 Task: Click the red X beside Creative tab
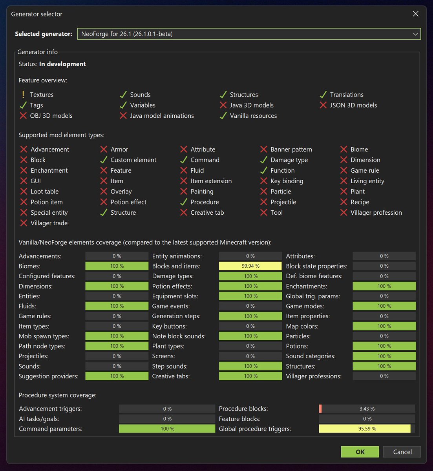coord(184,213)
